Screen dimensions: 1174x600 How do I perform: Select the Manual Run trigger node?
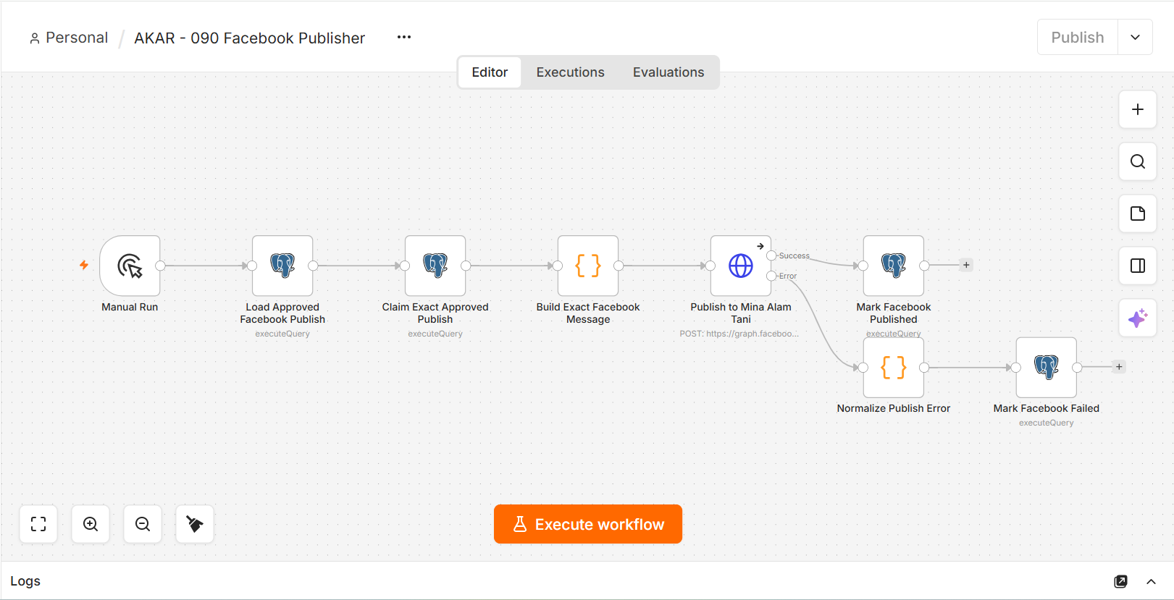[x=130, y=266]
